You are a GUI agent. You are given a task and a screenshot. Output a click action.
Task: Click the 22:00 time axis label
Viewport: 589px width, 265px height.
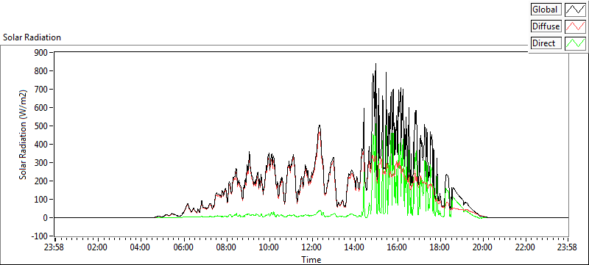525,247
